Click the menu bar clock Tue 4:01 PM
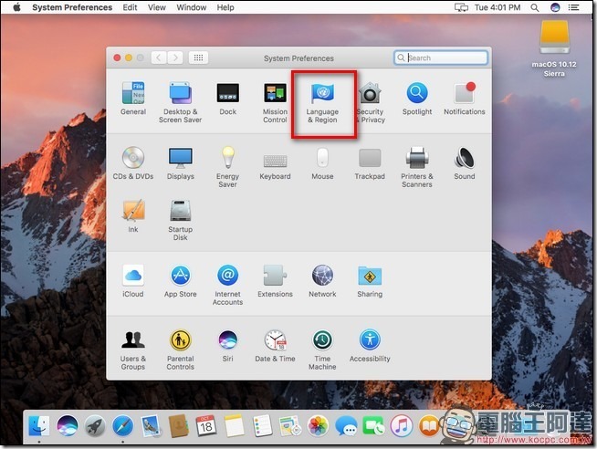This screenshot has height=449, width=597. click(x=497, y=7)
